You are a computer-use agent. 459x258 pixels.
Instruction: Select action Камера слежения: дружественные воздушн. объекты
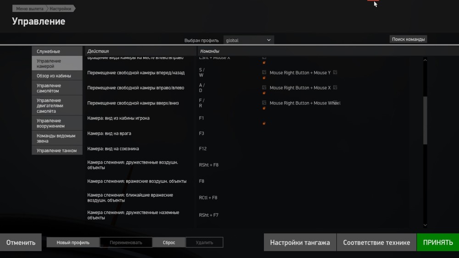coord(133,165)
